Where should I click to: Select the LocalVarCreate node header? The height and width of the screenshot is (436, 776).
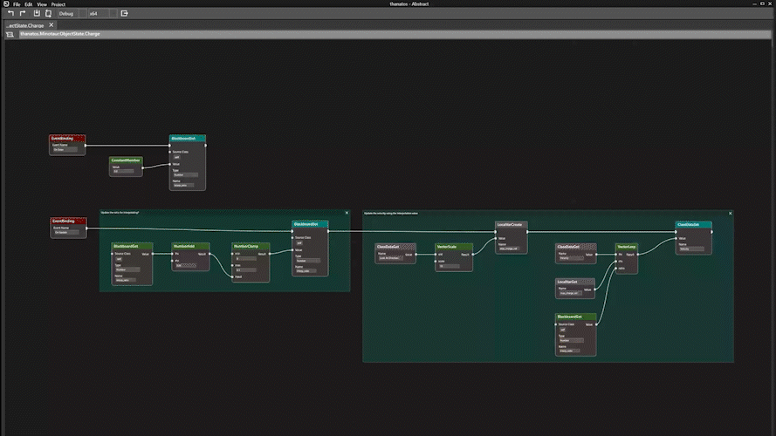pyautogui.click(x=512, y=225)
